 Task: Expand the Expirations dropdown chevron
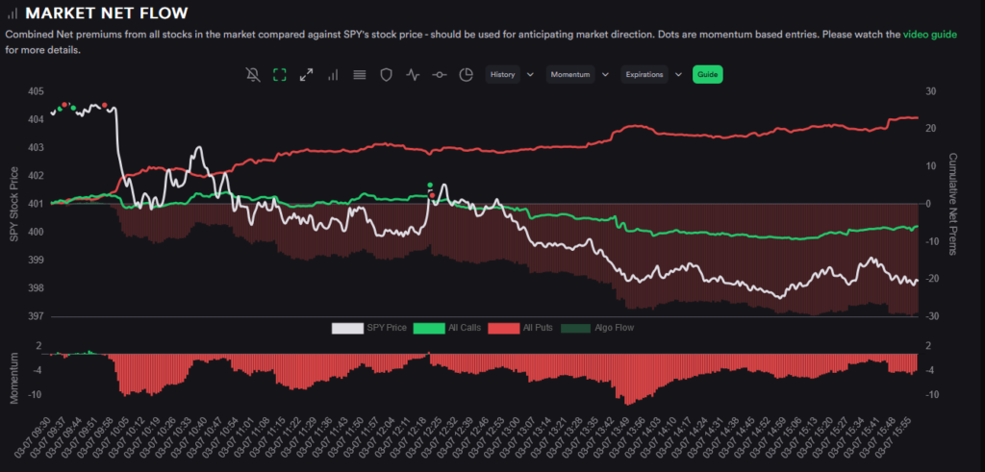tap(678, 75)
